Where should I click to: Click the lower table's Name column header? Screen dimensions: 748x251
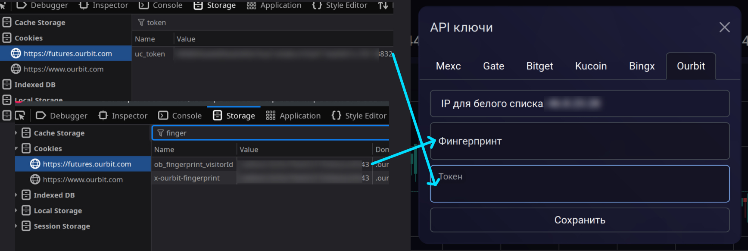164,150
